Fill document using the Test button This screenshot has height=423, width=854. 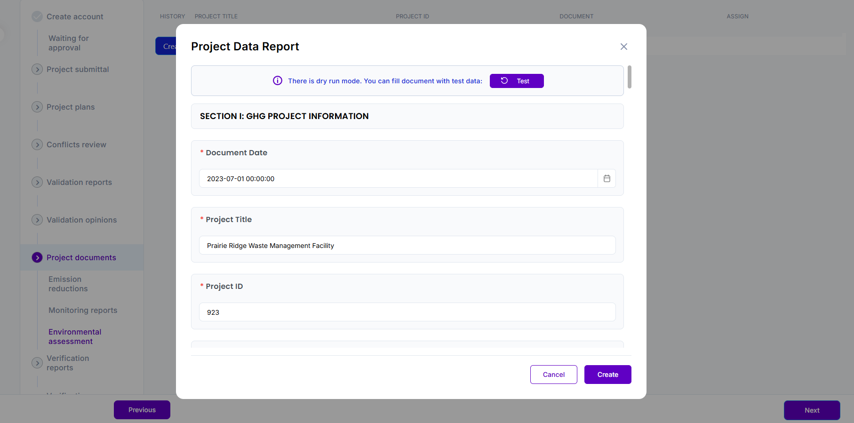coord(517,81)
